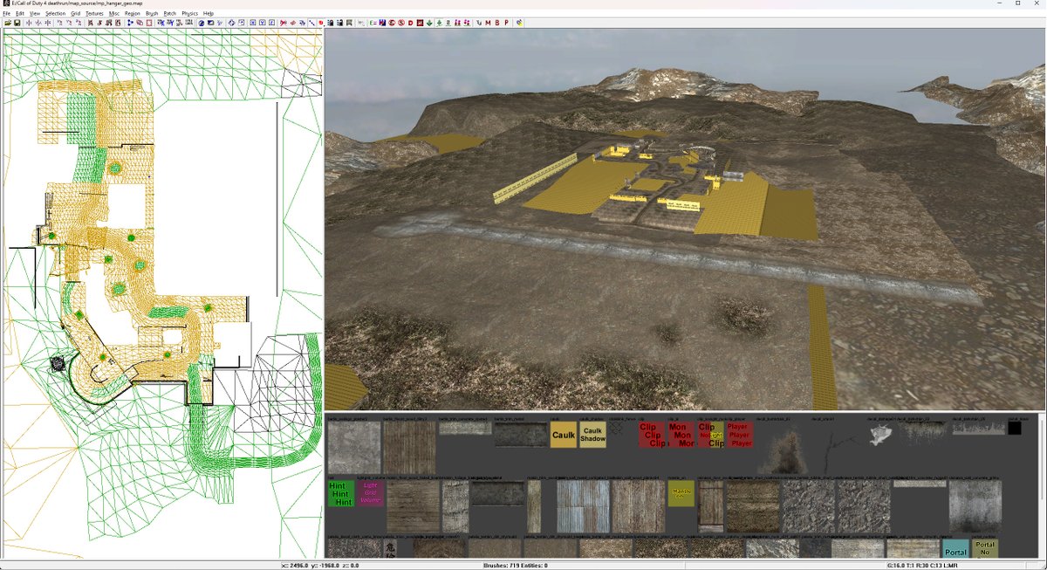Screen dimensions: 1047x570
Task: Click the hollow red square toolbar icon
Action: [x=149, y=23]
